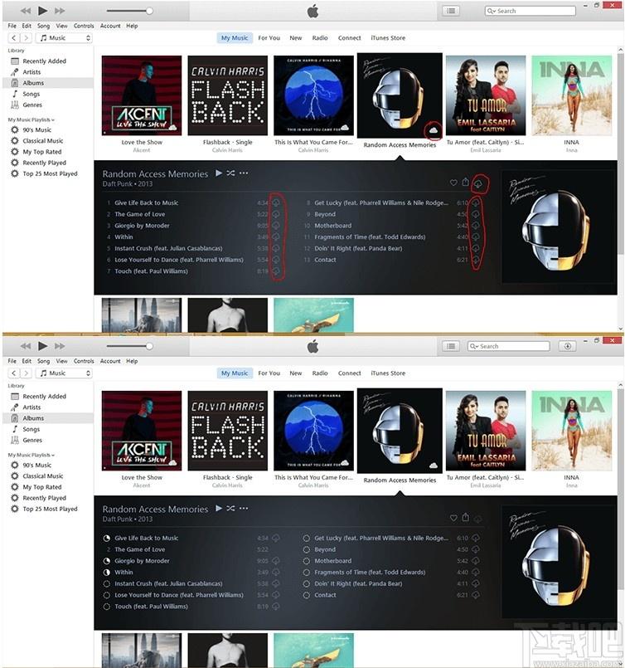
Task: Click the forward navigation arrow in upper window
Action: pos(27,38)
